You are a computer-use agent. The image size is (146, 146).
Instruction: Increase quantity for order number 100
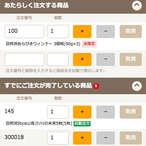pyautogui.click(x=82, y=32)
